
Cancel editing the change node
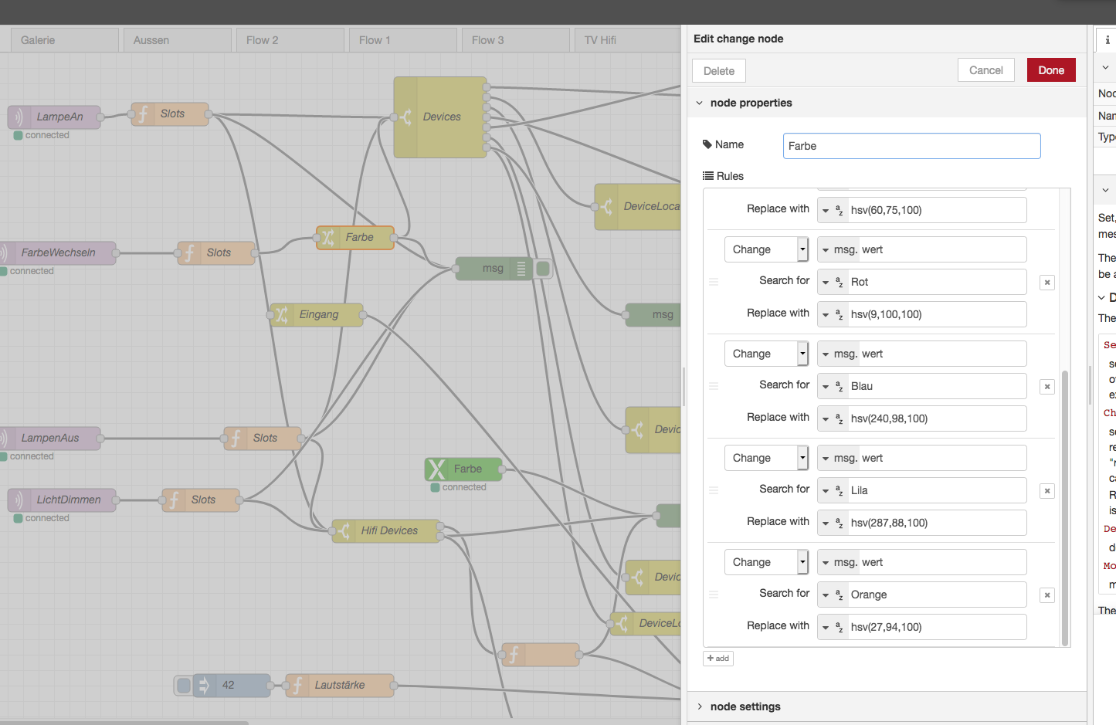tap(985, 70)
